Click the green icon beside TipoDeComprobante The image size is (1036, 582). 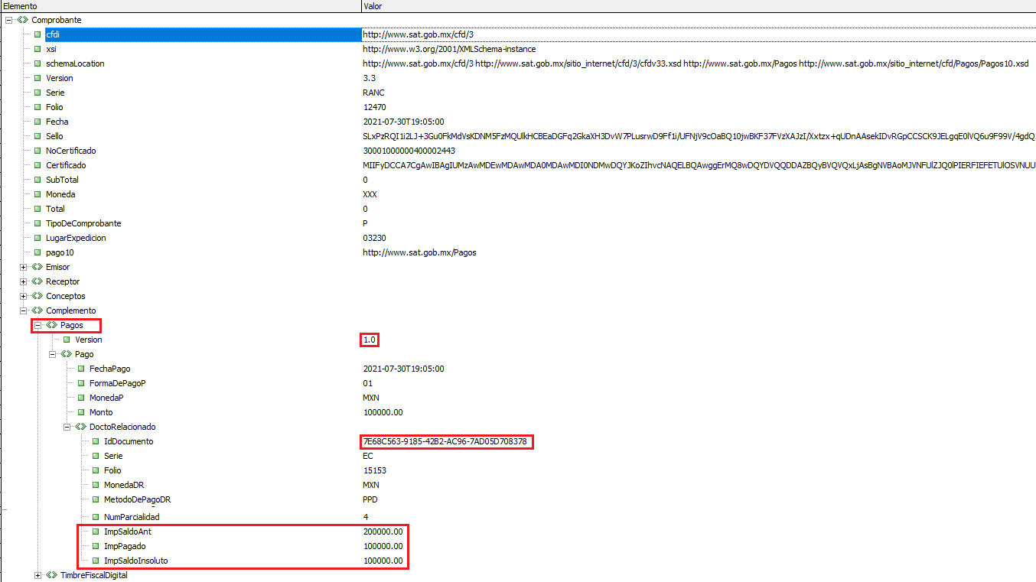click(x=37, y=223)
